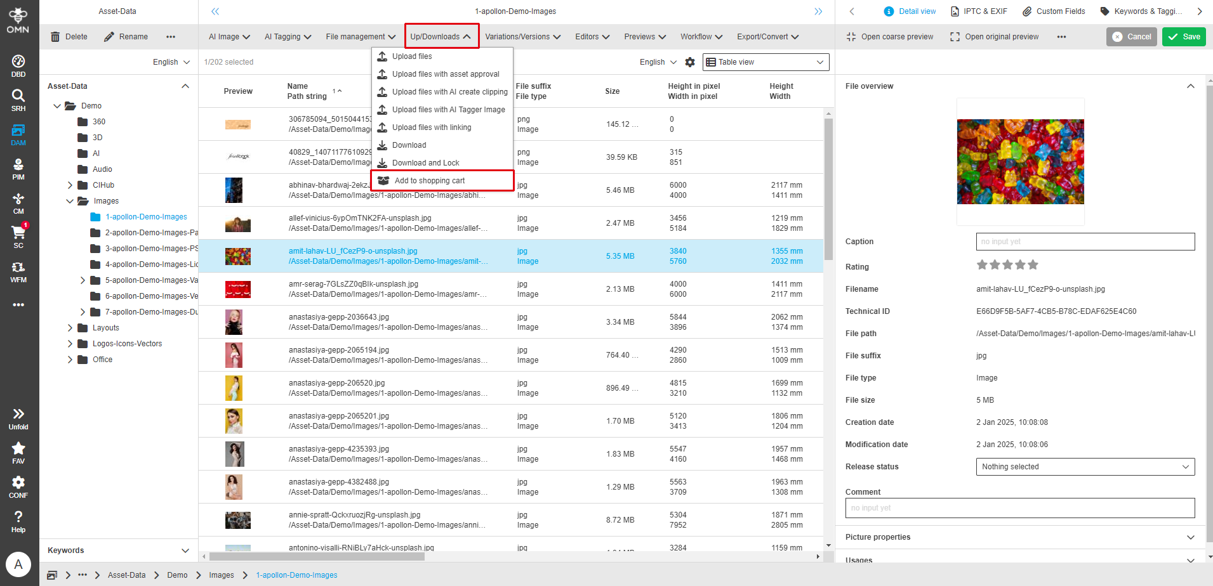Switch to the IPTC & EXIF tab

pos(978,11)
